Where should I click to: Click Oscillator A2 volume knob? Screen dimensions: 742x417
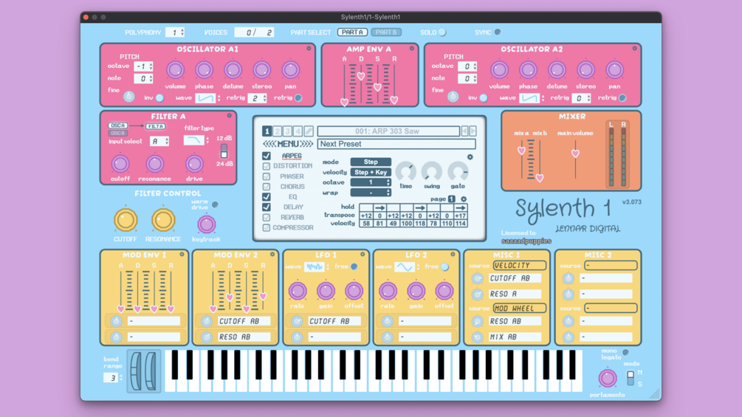pyautogui.click(x=499, y=70)
